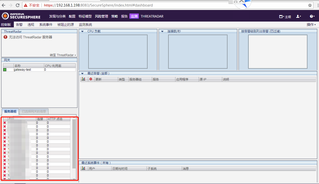Sort alerts by 类型 column
This screenshot has width=319, height=184.
[x=123, y=79]
